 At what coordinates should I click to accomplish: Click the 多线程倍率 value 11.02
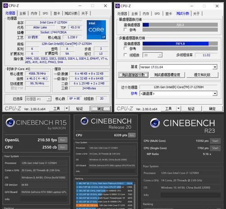(206, 55)
